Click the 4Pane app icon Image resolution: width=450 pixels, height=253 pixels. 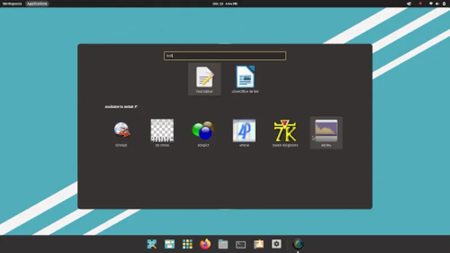(x=244, y=130)
